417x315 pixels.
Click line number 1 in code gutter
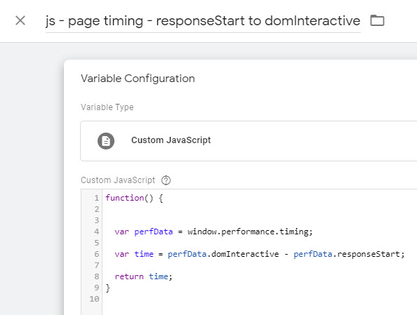[x=96, y=198]
